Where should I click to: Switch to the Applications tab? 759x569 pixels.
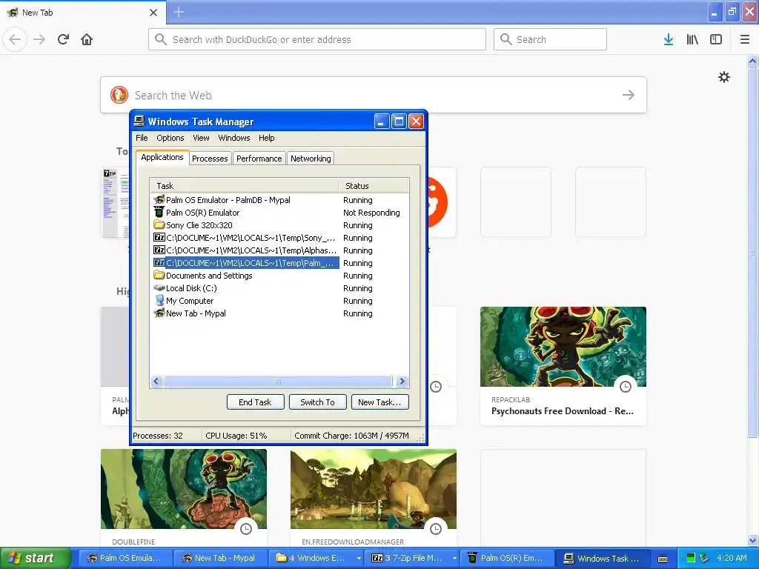tap(162, 157)
